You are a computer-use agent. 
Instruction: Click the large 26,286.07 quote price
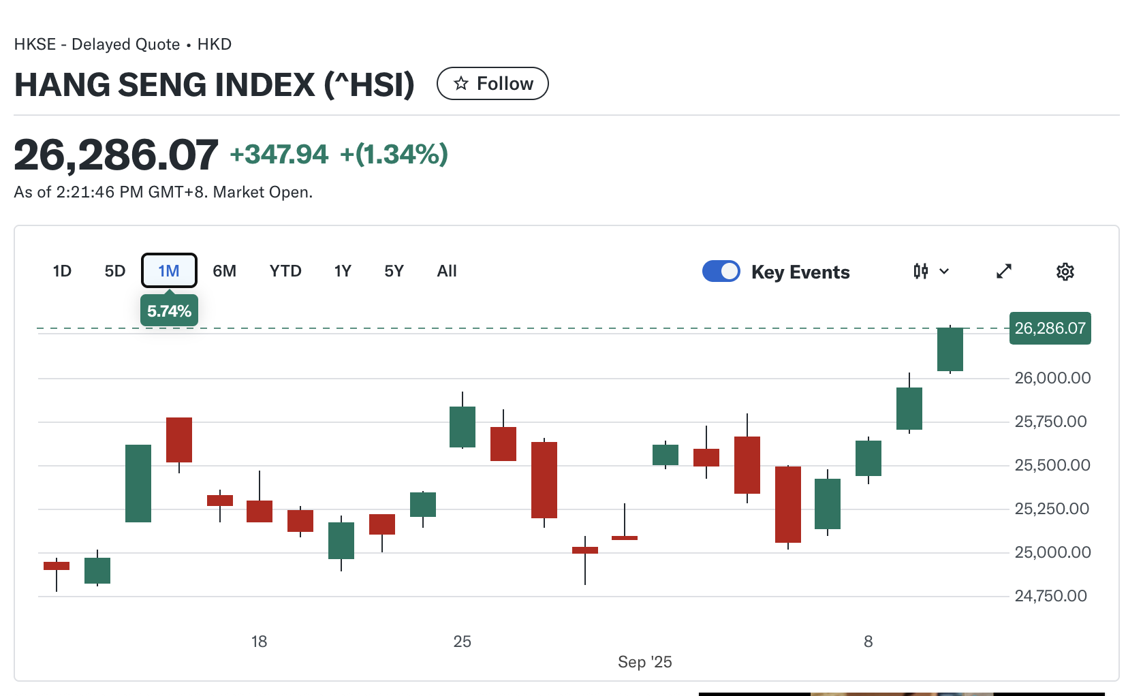tap(116, 155)
